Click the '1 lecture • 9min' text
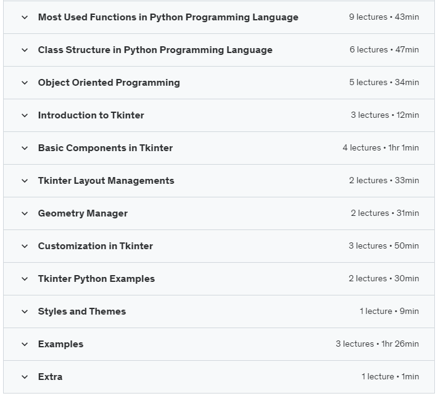Viewport: 438px width, 396px height. pos(389,311)
